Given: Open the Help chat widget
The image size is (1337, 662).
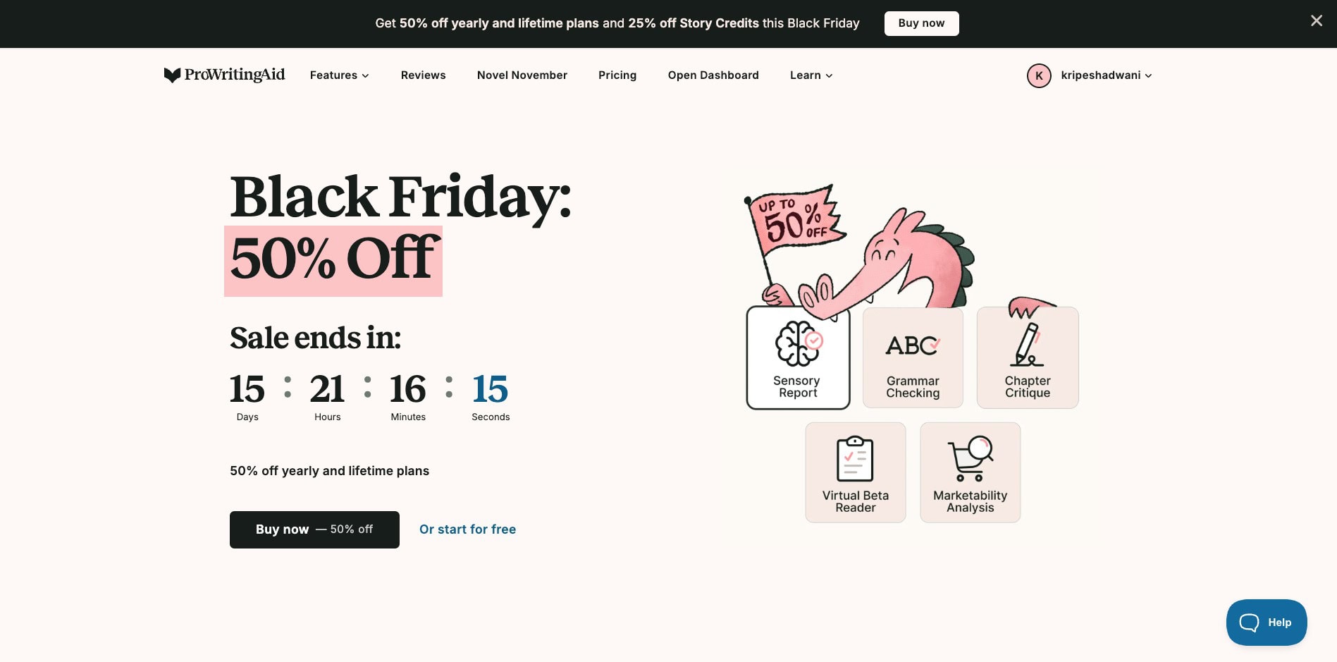Looking at the screenshot, I should point(1266,623).
